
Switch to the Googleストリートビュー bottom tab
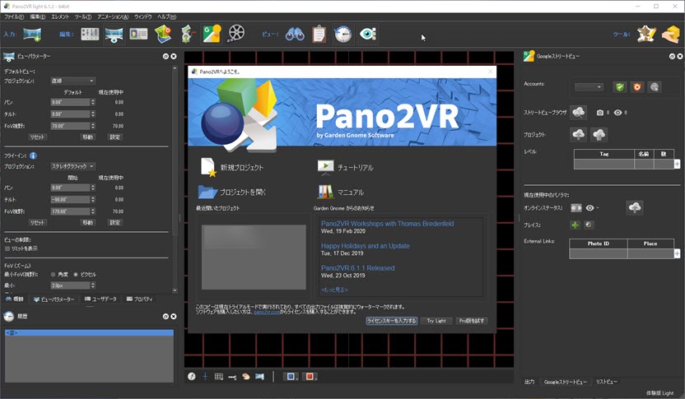(565, 382)
